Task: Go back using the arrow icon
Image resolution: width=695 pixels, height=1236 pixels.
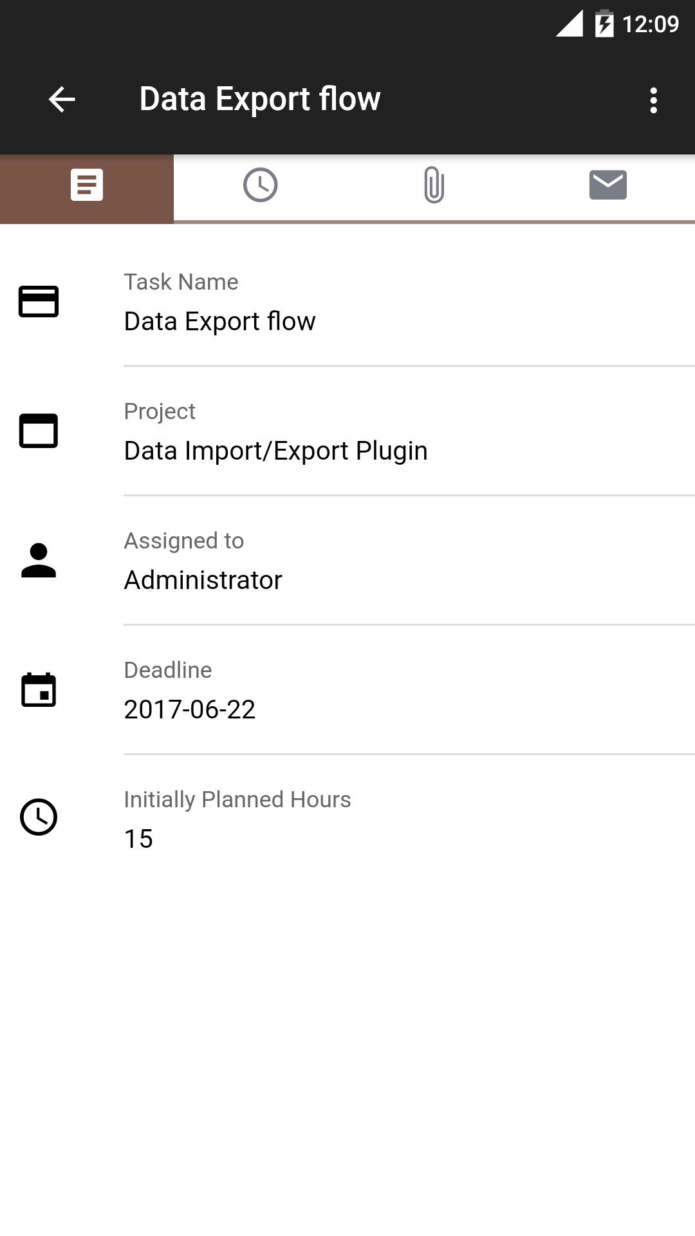Action: coord(62,99)
